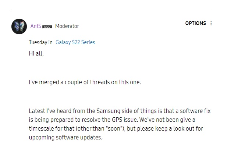This screenshot has width=238, height=149.
Task: Click the Moderator rank label
Action: coord(67,26)
